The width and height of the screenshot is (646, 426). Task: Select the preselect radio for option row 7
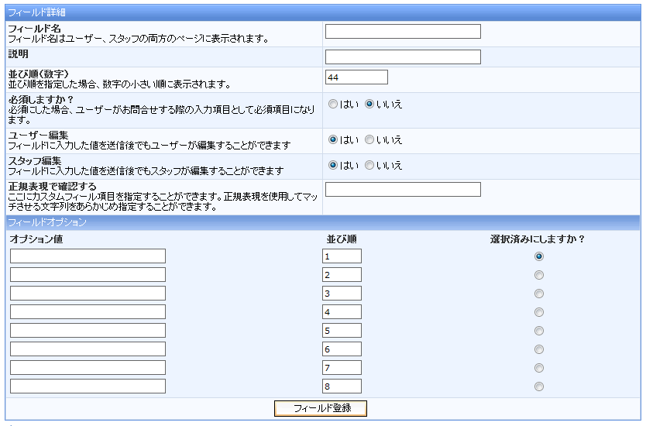539,367
